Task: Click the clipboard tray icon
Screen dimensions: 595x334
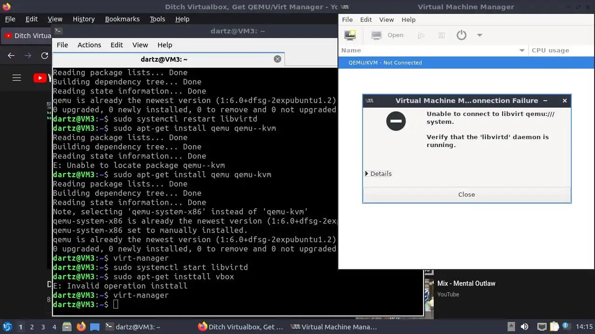Action: (555, 327)
